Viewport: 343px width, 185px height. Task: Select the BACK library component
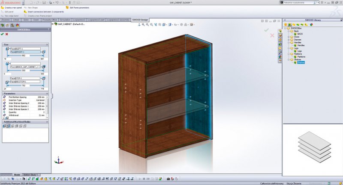click(x=300, y=33)
